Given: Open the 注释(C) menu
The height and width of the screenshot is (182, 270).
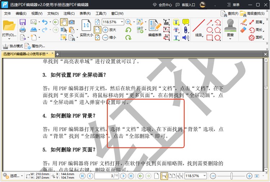Looking at the screenshot, I should coord(69,13).
